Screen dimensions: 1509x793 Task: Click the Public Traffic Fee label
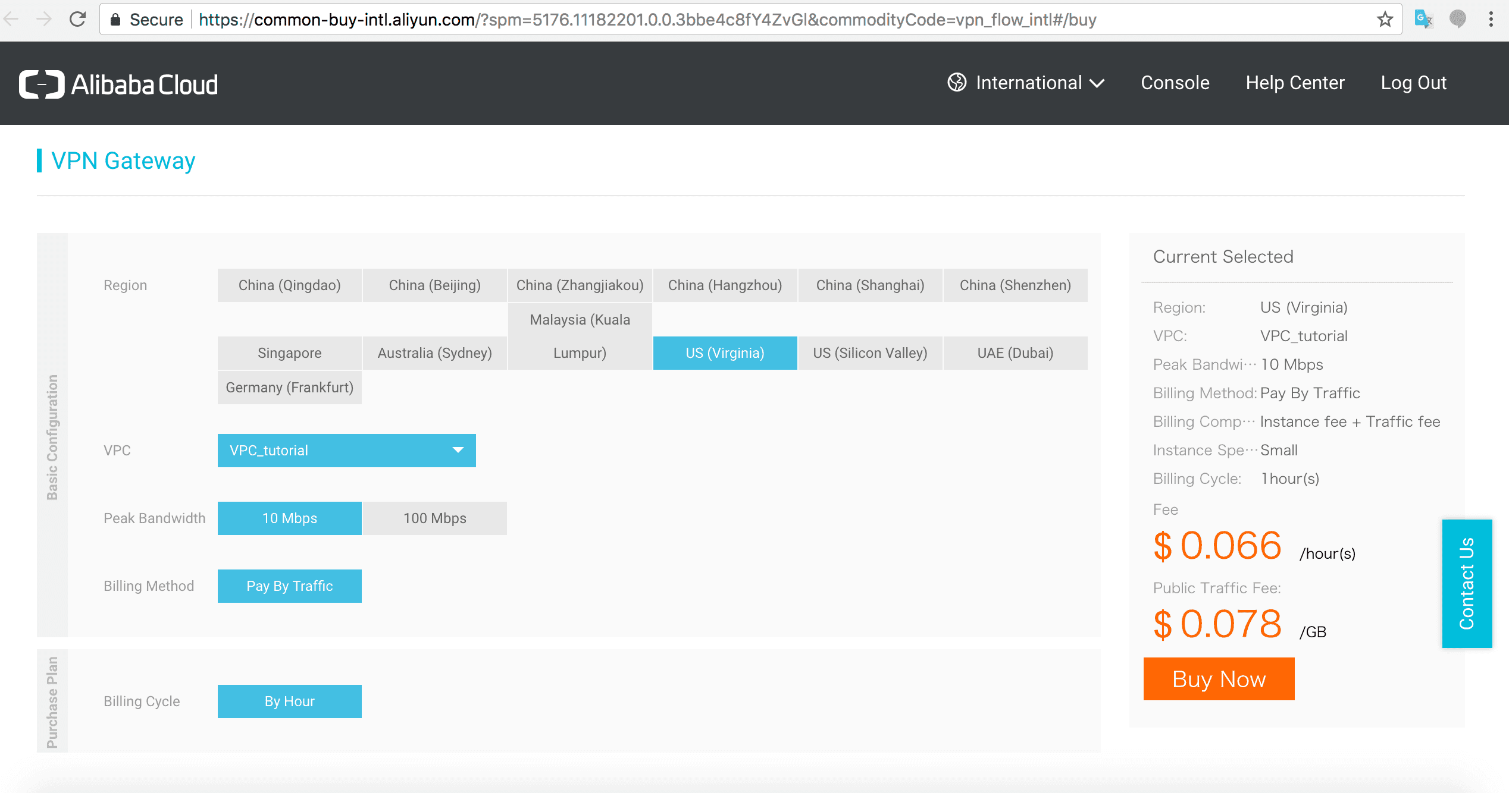[x=1217, y=588]
